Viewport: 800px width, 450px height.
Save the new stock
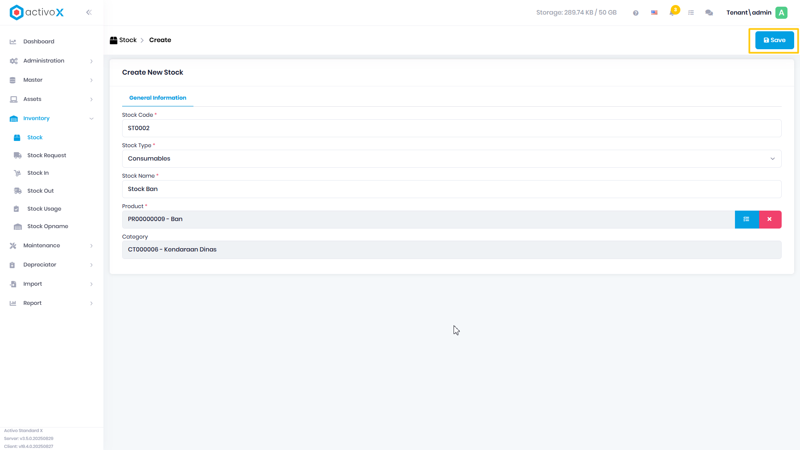(x=774, y=40)
